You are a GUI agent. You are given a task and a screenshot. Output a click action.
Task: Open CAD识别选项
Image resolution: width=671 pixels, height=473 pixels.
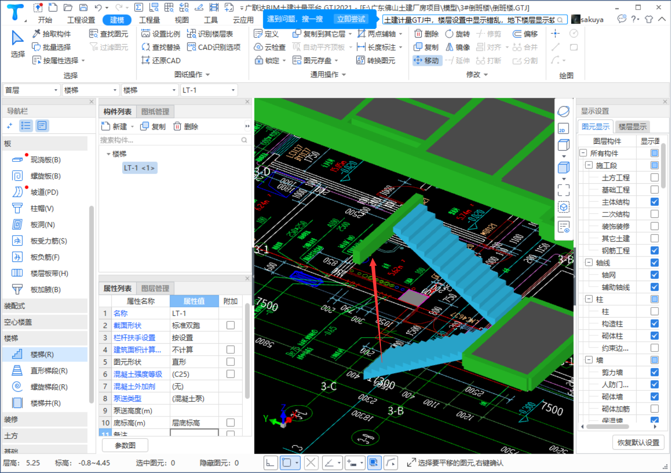point(214,47)
